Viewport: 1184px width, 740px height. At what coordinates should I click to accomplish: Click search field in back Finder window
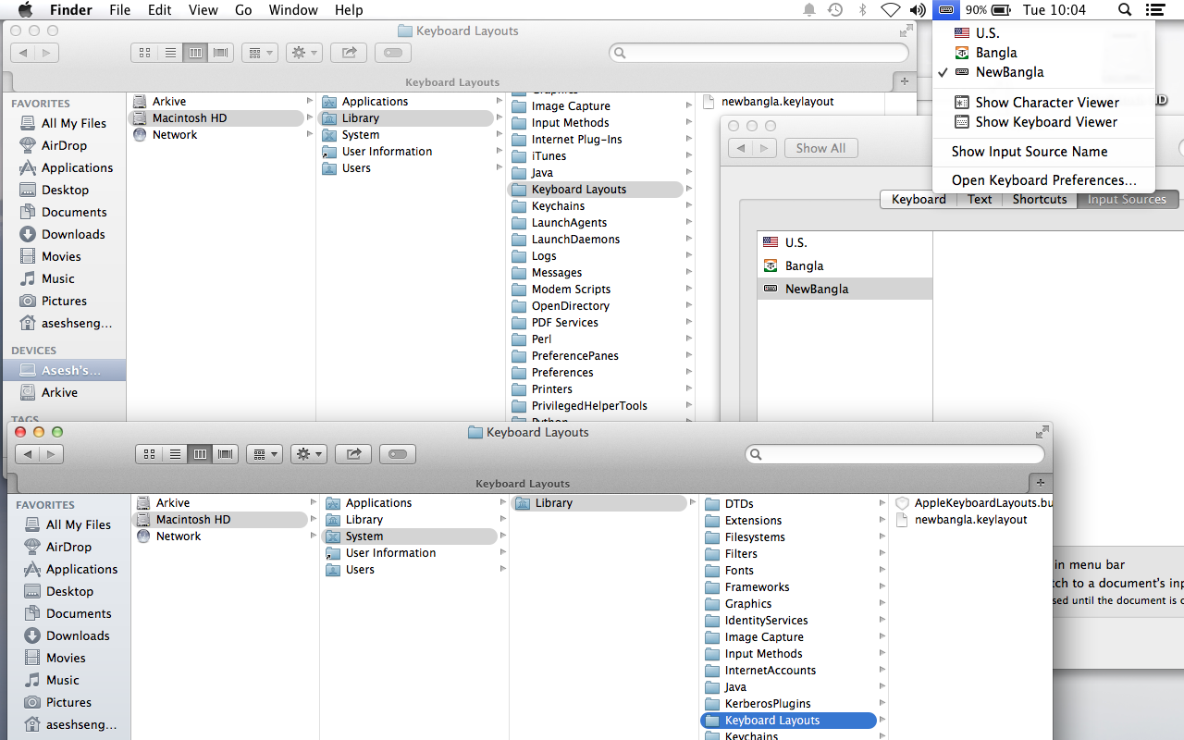click(x=758, y=53)
